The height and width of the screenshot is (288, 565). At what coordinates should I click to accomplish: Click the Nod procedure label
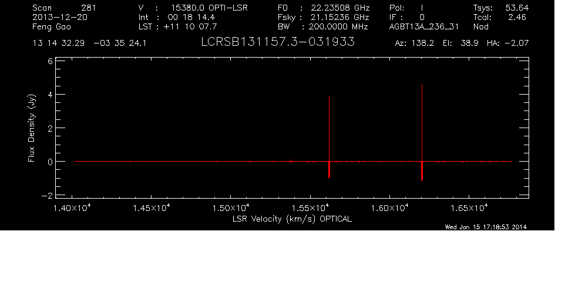coord(480,26)
